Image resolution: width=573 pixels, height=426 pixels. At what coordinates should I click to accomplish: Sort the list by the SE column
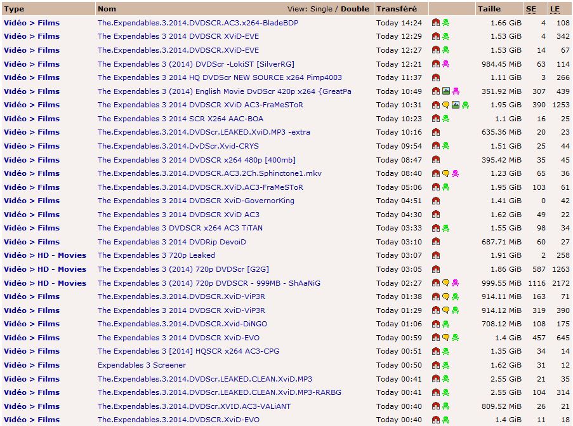click(530, 9)
